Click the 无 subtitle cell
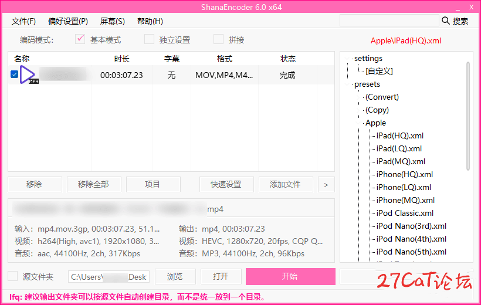The height and width of the screenshot is (305, 481). [x=171, y=75]
